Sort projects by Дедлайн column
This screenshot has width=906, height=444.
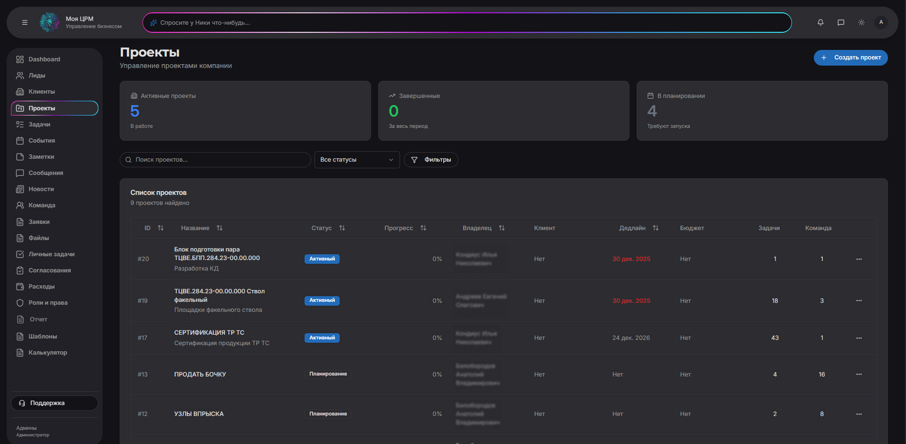(x=655, y=228)
